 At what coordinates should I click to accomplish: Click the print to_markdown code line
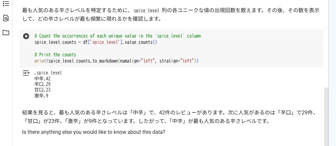pyautogui.click(x=116, y=61)
